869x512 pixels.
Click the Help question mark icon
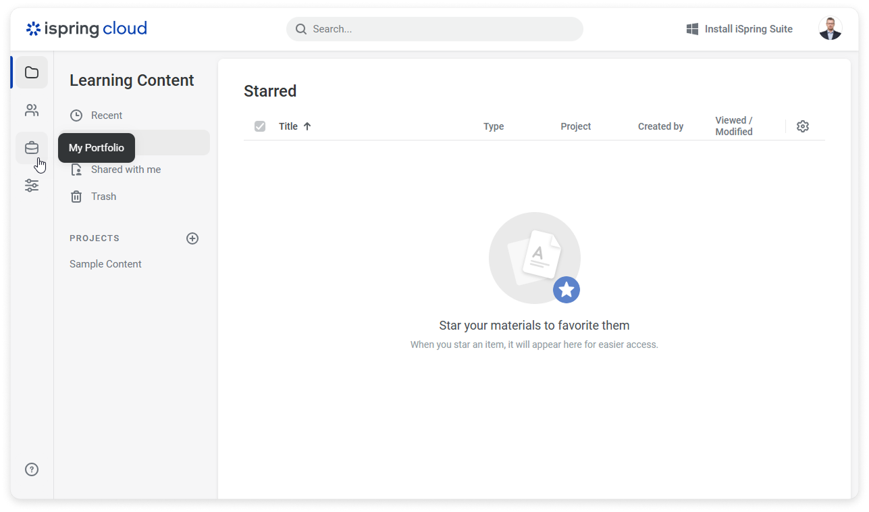click(32, 469)
